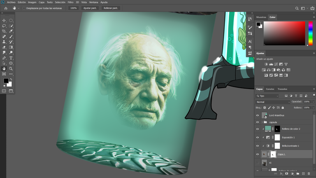Select the Frame tool

4,74
